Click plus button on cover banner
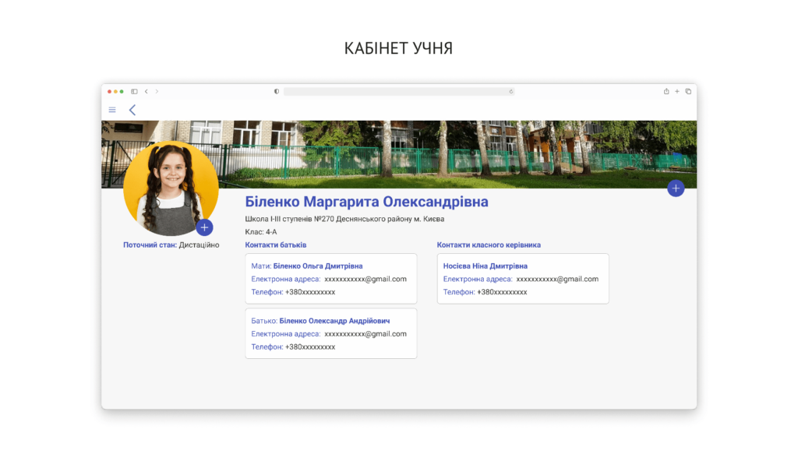Image resolution: width=798 pixels, height=454 pixels. 676,188
